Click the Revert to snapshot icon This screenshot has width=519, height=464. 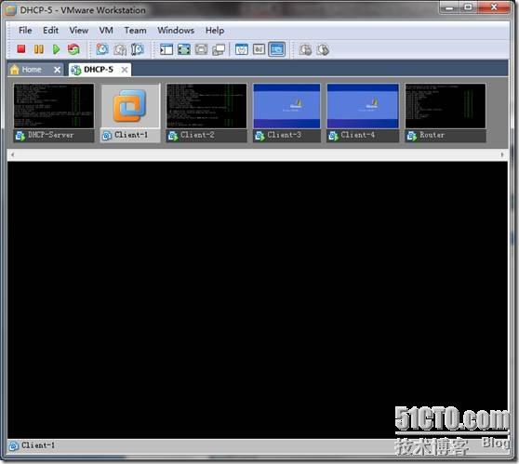(120, 49)
